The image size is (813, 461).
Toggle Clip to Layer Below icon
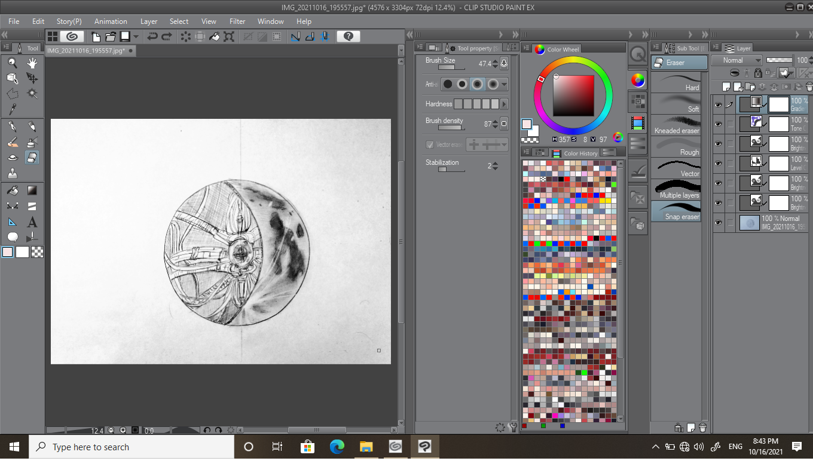click(x=735, y=73)
